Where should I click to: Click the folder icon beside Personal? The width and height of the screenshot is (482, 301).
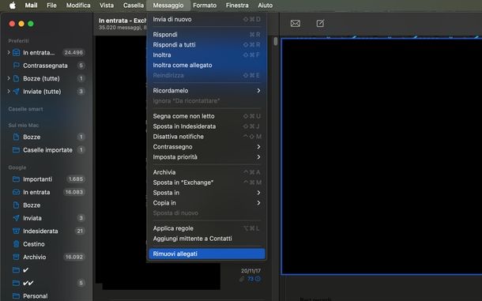(x=17, y=295)
